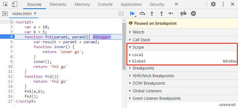This screenshot has height=108, width=238.
Task: Click "return 'fn1 go'" code line
Action: 51,67
